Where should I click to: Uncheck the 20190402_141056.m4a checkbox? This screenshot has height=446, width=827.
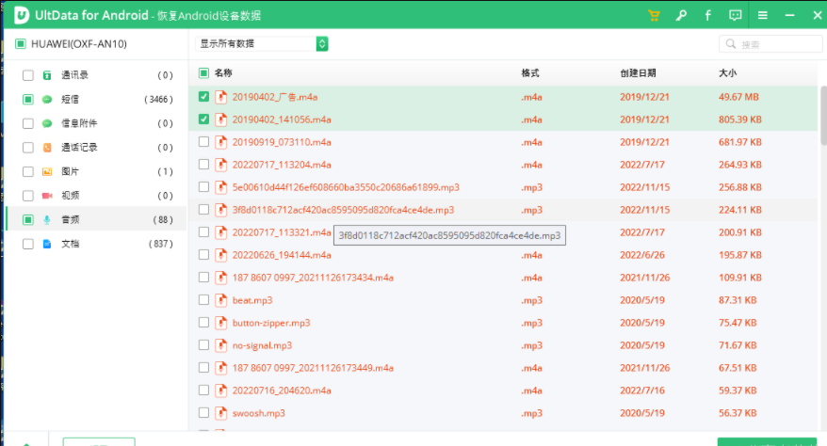click(203, 119)
